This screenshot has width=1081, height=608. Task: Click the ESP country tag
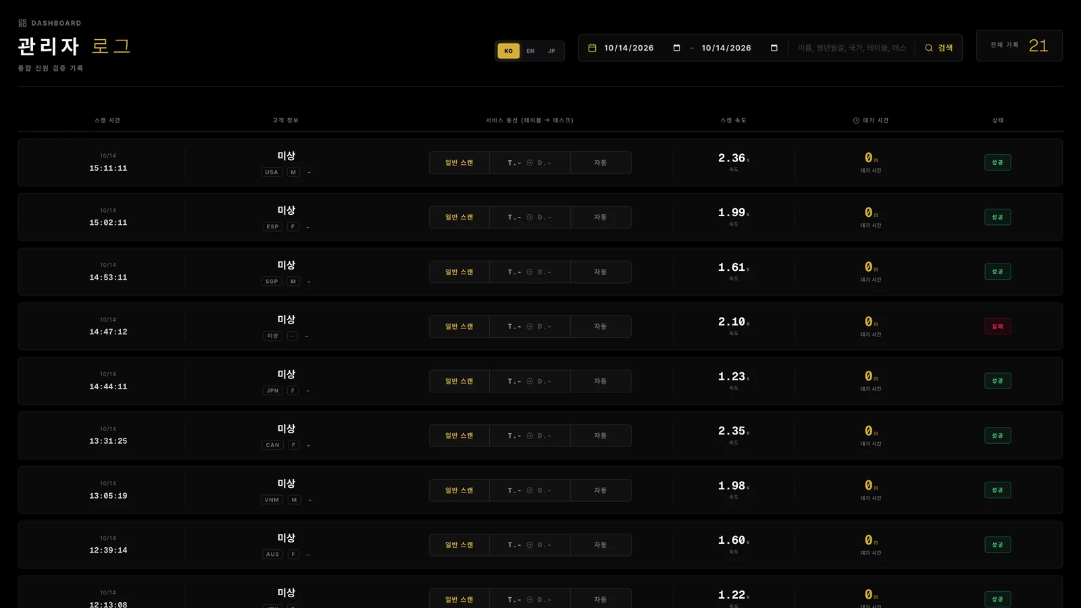(272, 227)
